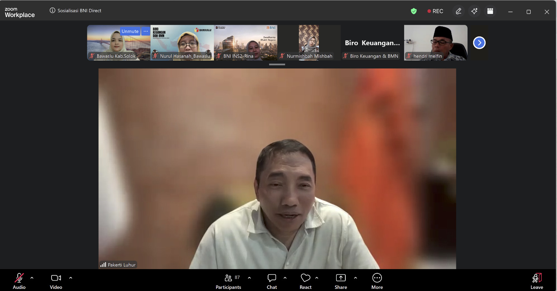Image resolution: width=557 pixels, height=291 pixels.
Task: Show next participants with the blue arrow
Action: [x=479, y=43]
